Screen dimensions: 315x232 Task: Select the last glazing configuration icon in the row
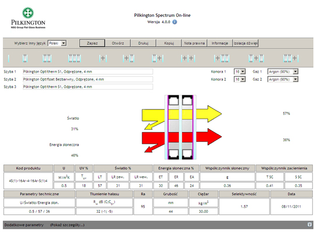click(291, 58)
